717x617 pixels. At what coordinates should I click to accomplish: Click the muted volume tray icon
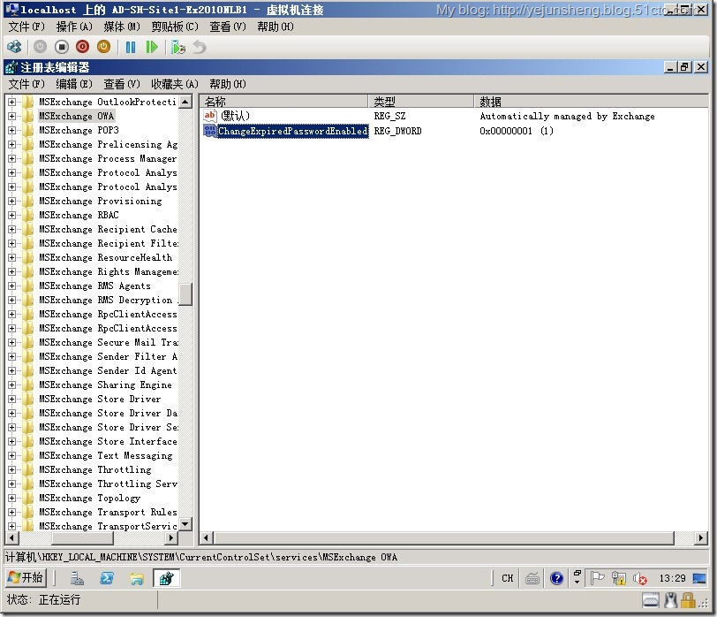click(x=640, y=579)
